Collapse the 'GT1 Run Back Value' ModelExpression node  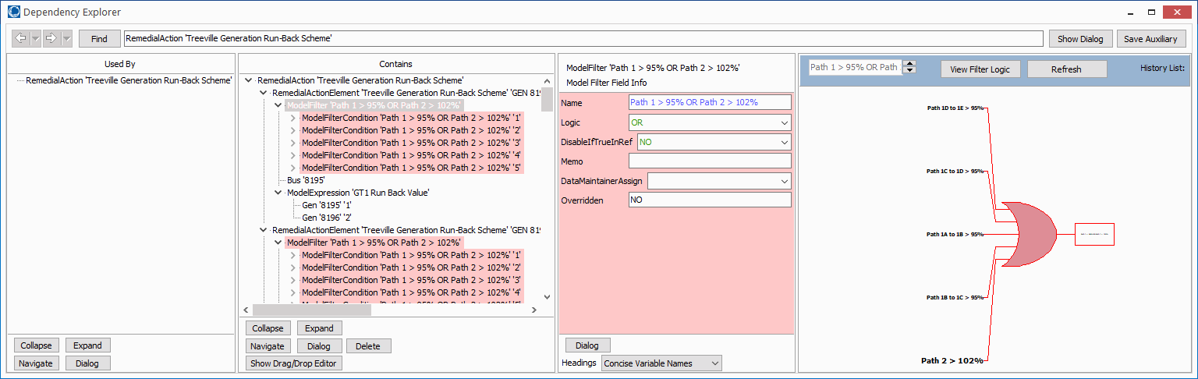click(x=278, y=193)
